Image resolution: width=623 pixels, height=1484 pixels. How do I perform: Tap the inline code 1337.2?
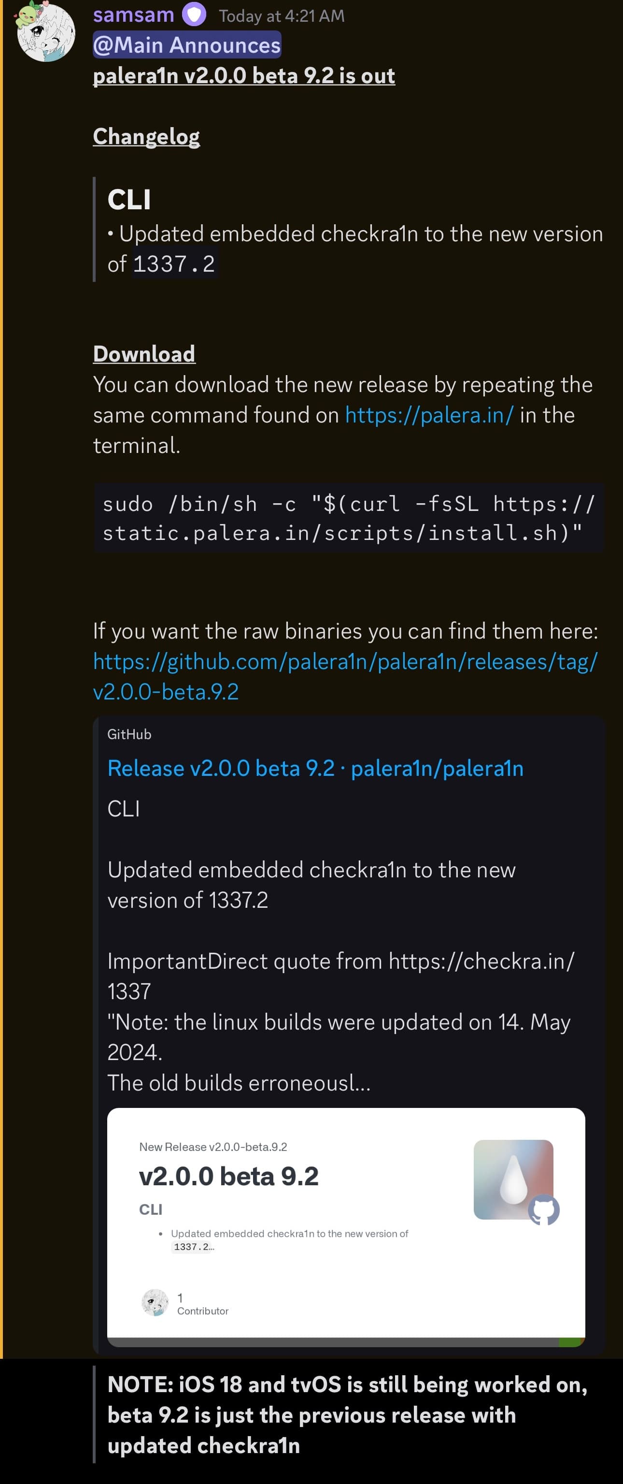click(x=174, y=264)
